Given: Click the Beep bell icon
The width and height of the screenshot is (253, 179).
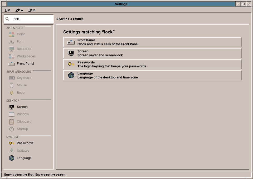Looking at the screenshot, I should pyautogui.click(x=12, y=93).
